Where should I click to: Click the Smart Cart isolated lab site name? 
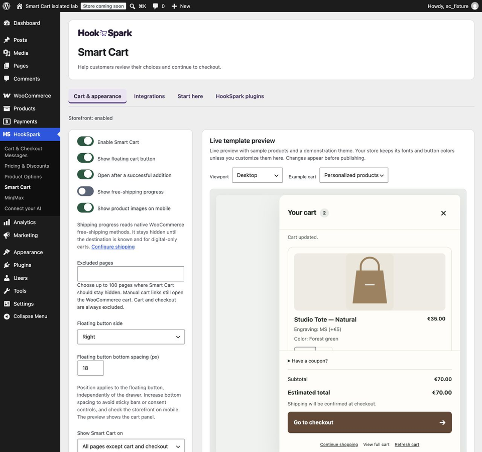click(x=52, y=6)
